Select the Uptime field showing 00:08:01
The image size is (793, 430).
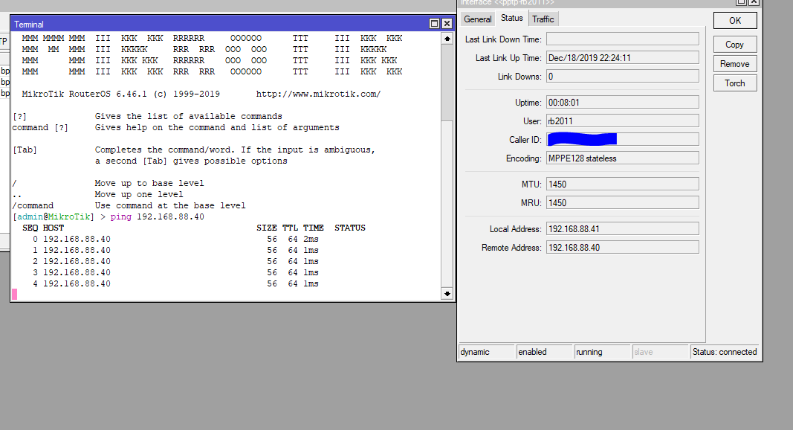pos(623,103)
